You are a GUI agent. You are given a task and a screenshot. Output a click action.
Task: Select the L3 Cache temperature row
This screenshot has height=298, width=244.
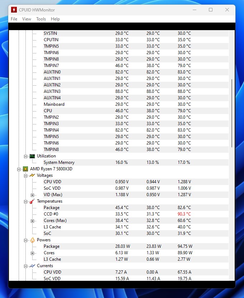tap(136, 227)
